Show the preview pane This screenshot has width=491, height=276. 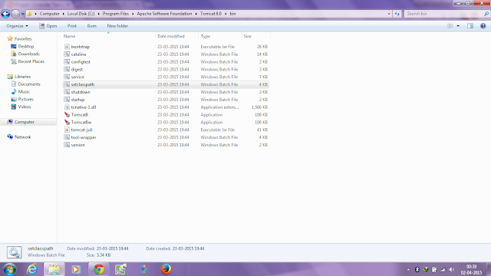click(470, 26)
